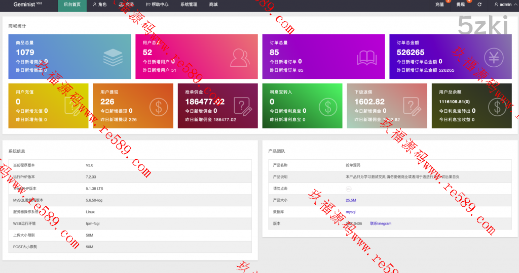Switch to the 后台首页 tab
Viewport: 519px width, 273px height.
(x=72, y=5)
